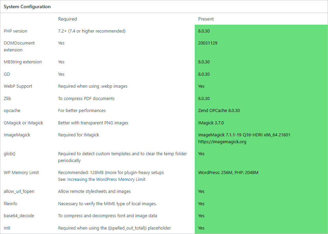
Task: Select the Intl row label
Action: [x=7, y=228]
